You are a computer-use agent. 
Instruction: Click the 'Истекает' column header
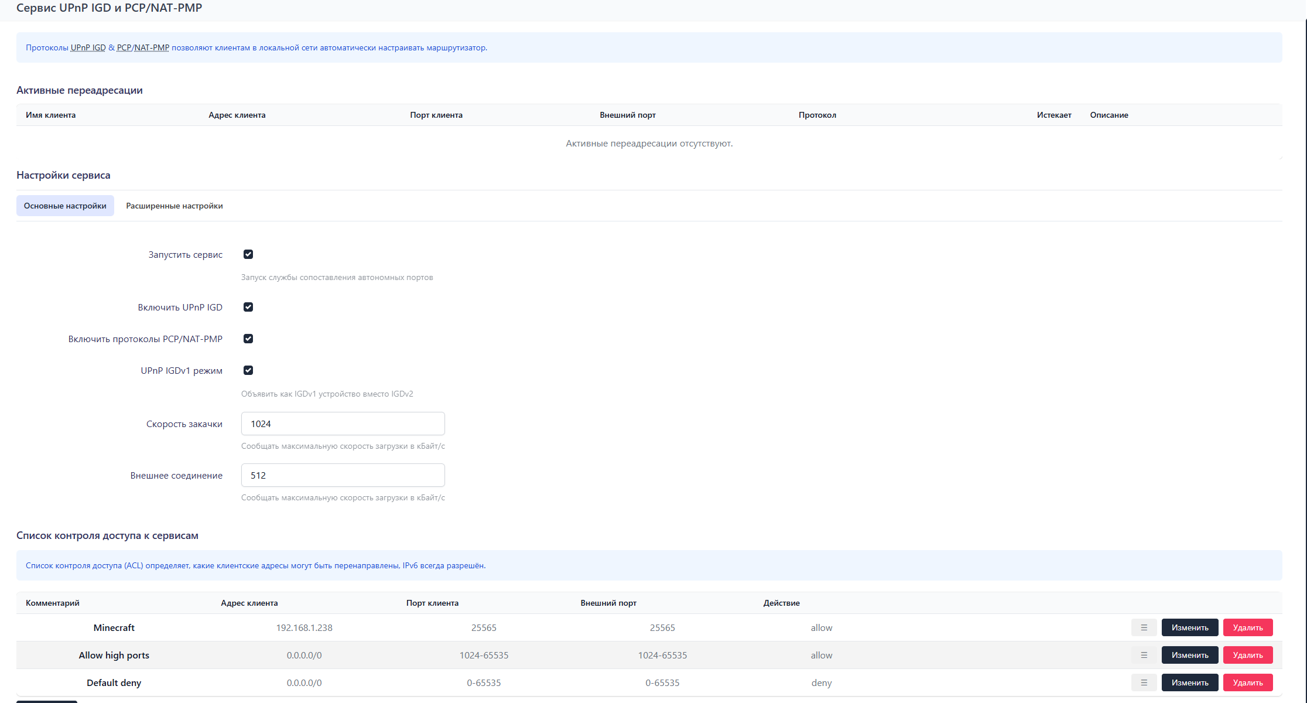(x=1053, y=115)
